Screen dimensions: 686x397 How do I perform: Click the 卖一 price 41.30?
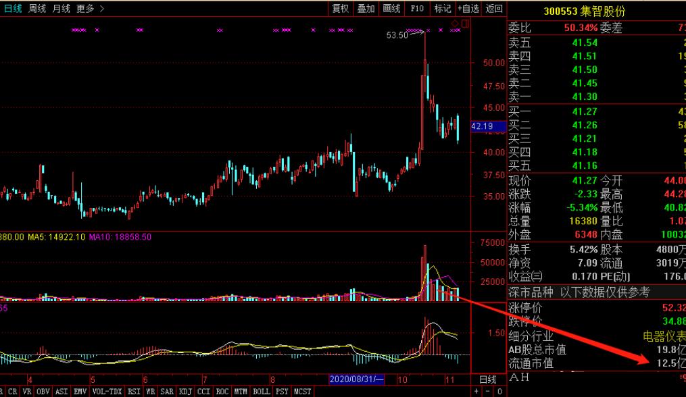pos(585,97)
